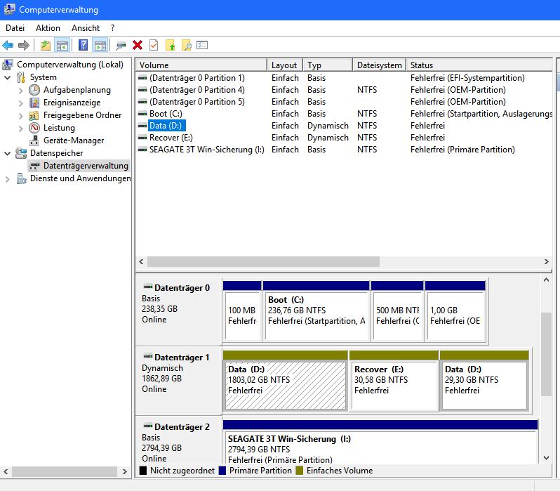Click the properties checkmark toolbar icon
This screenshot has width=560, height=491.
tap(154, 45)
